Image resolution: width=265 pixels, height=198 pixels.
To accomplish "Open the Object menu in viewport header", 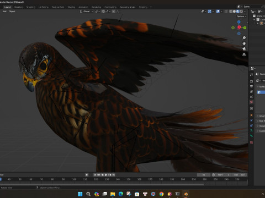I will coord(12,12).
